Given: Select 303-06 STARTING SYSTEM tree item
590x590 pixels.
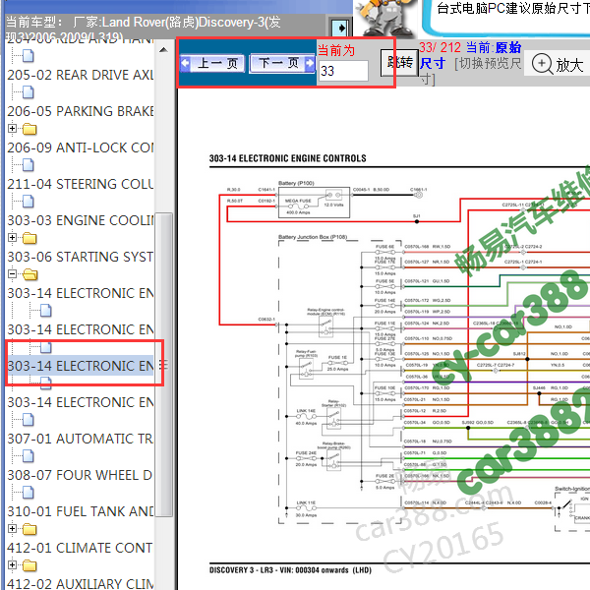Looking at the screenshot, I should pyautogui.click(x=81, y=257).
